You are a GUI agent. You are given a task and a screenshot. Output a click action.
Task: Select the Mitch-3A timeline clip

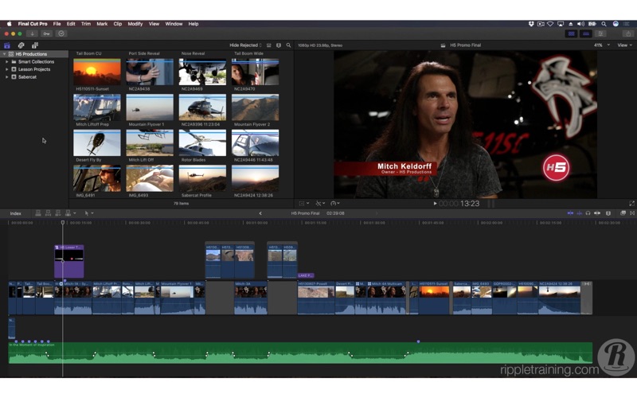[x=251, y=298]
